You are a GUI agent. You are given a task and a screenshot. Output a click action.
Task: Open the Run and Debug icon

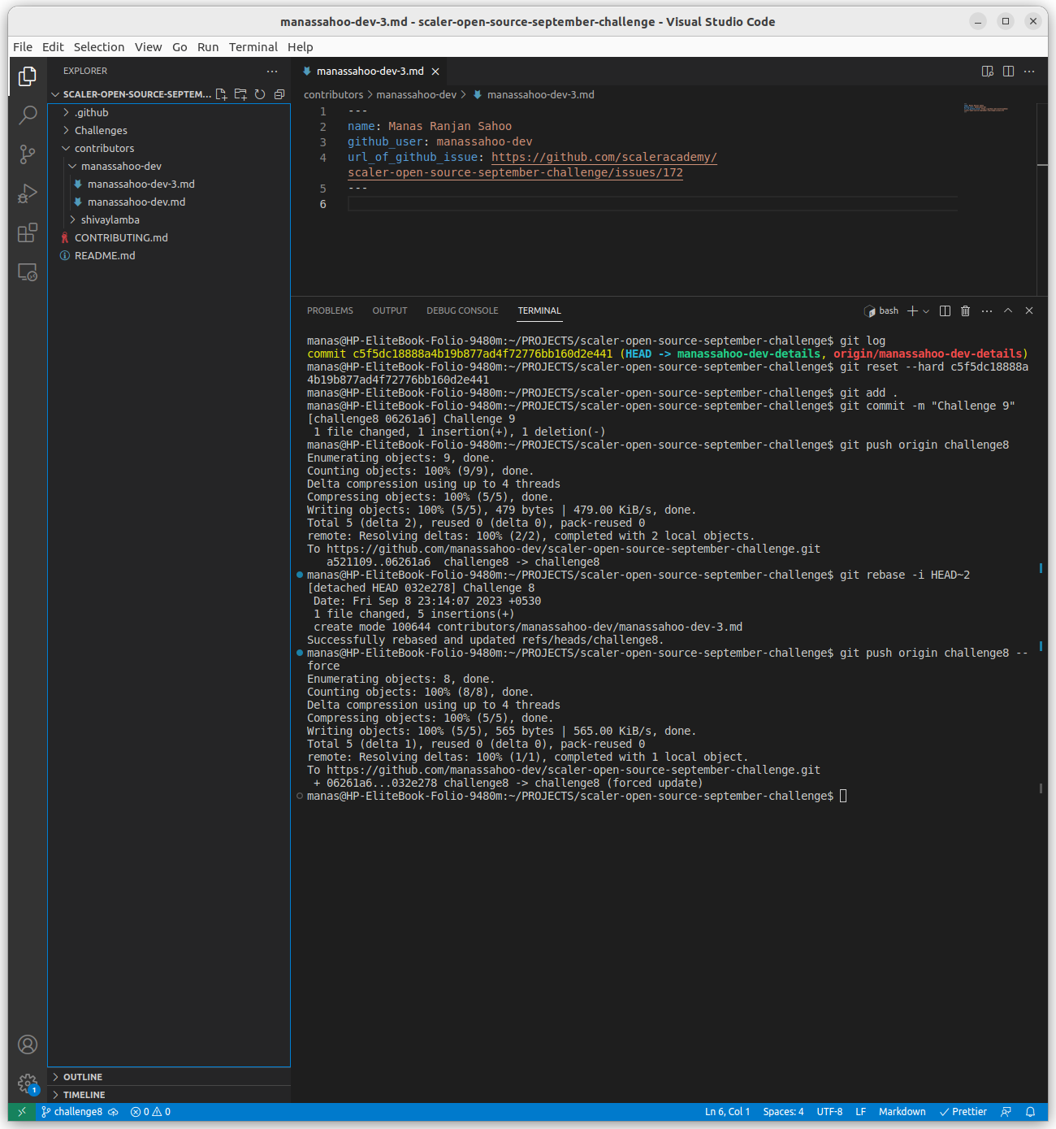(x=28, y=193)
